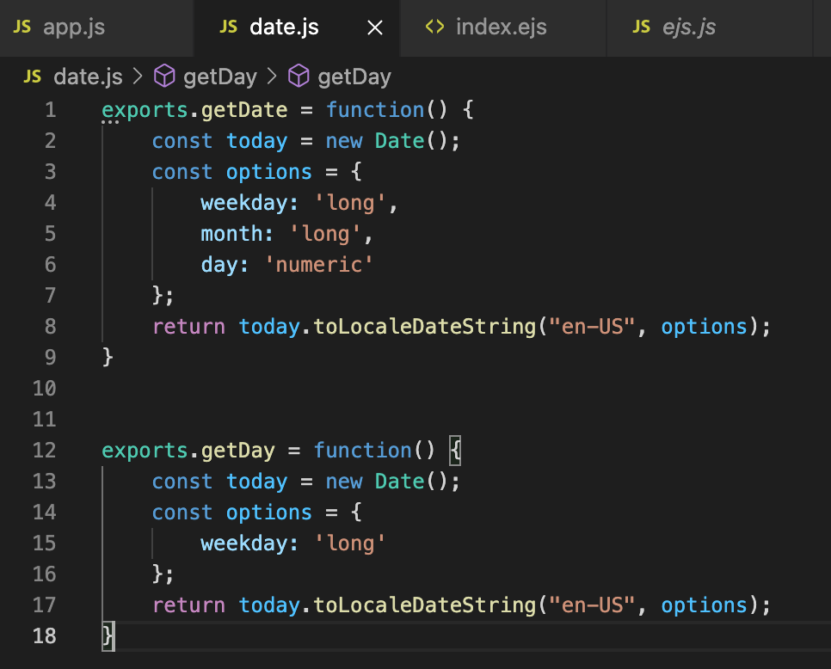Click 'getDay' on line 12
The width and height of the screenshot is (831, 669).
tap(238, 451)
